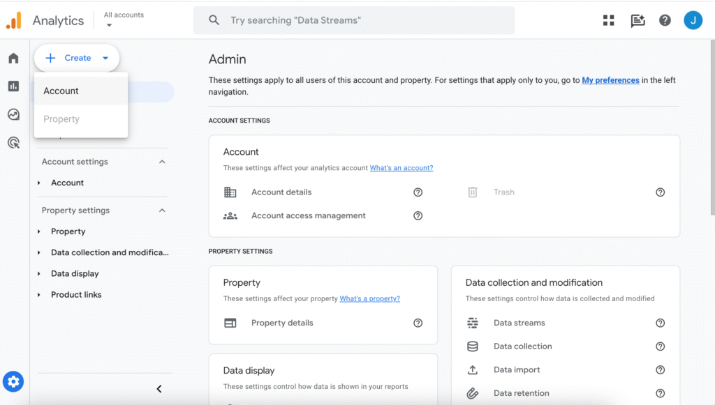Screen dimensions: 715x405
Task: Collapse the Account settings section
Action: click(162, 162)
